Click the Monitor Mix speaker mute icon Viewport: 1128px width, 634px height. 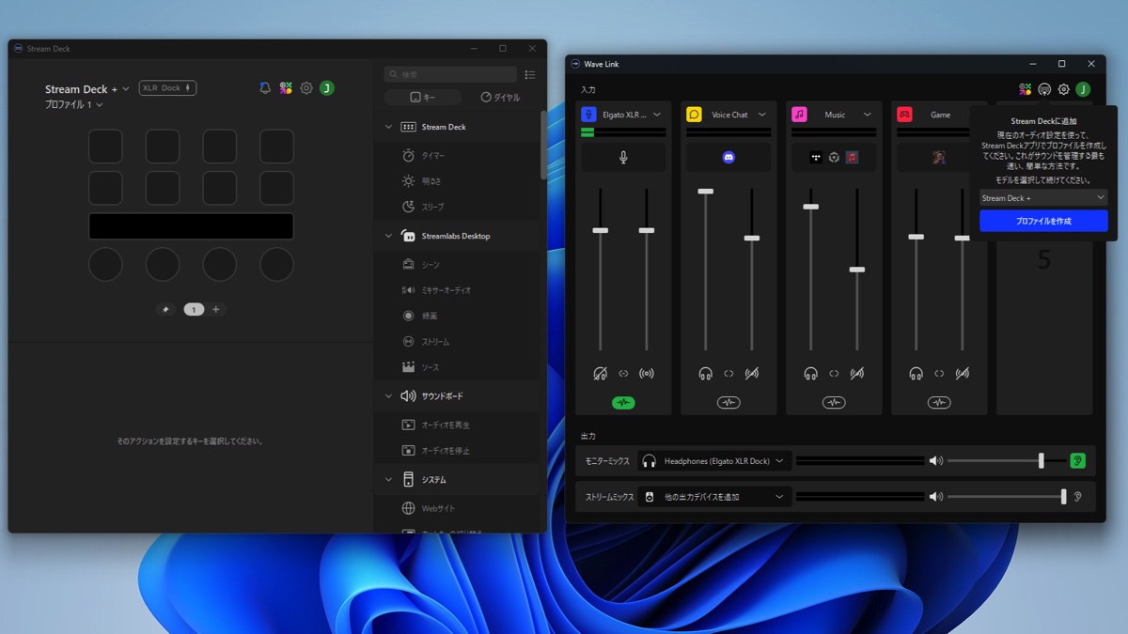coord(935,461)
